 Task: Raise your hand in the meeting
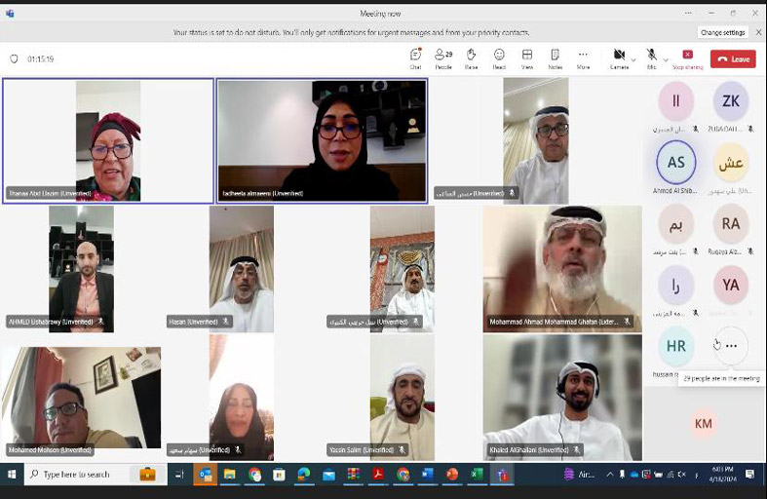point(471,57)
